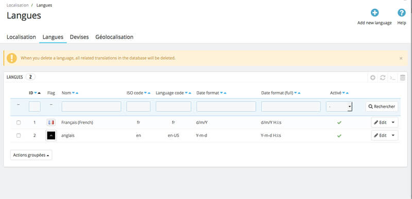Sort Date format (full) column ascending
This screenshot has width=412, height=199.
point(299,93)
